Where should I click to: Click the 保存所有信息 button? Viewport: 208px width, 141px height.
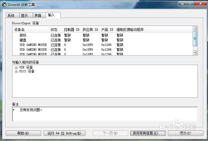(148, 133)
